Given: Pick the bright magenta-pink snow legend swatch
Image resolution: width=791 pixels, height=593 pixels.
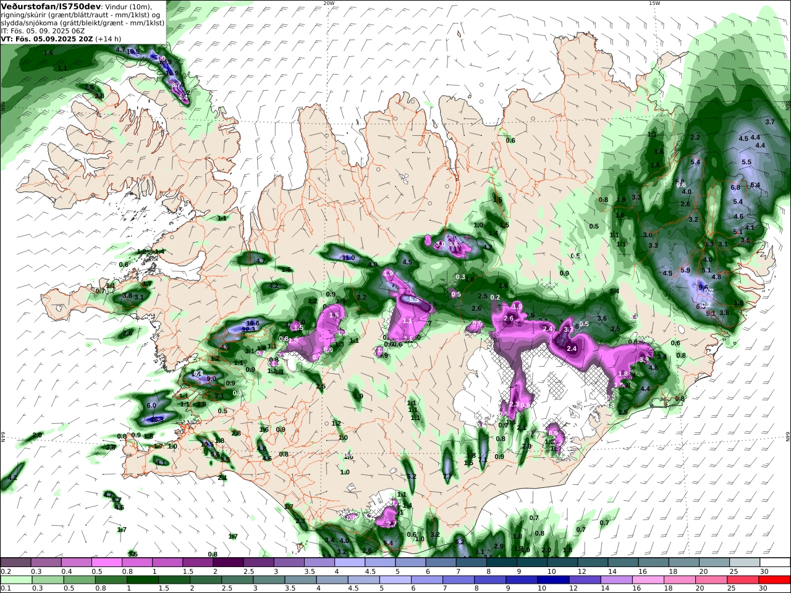Looking at the screenshot, I should [x=106, y=562].
